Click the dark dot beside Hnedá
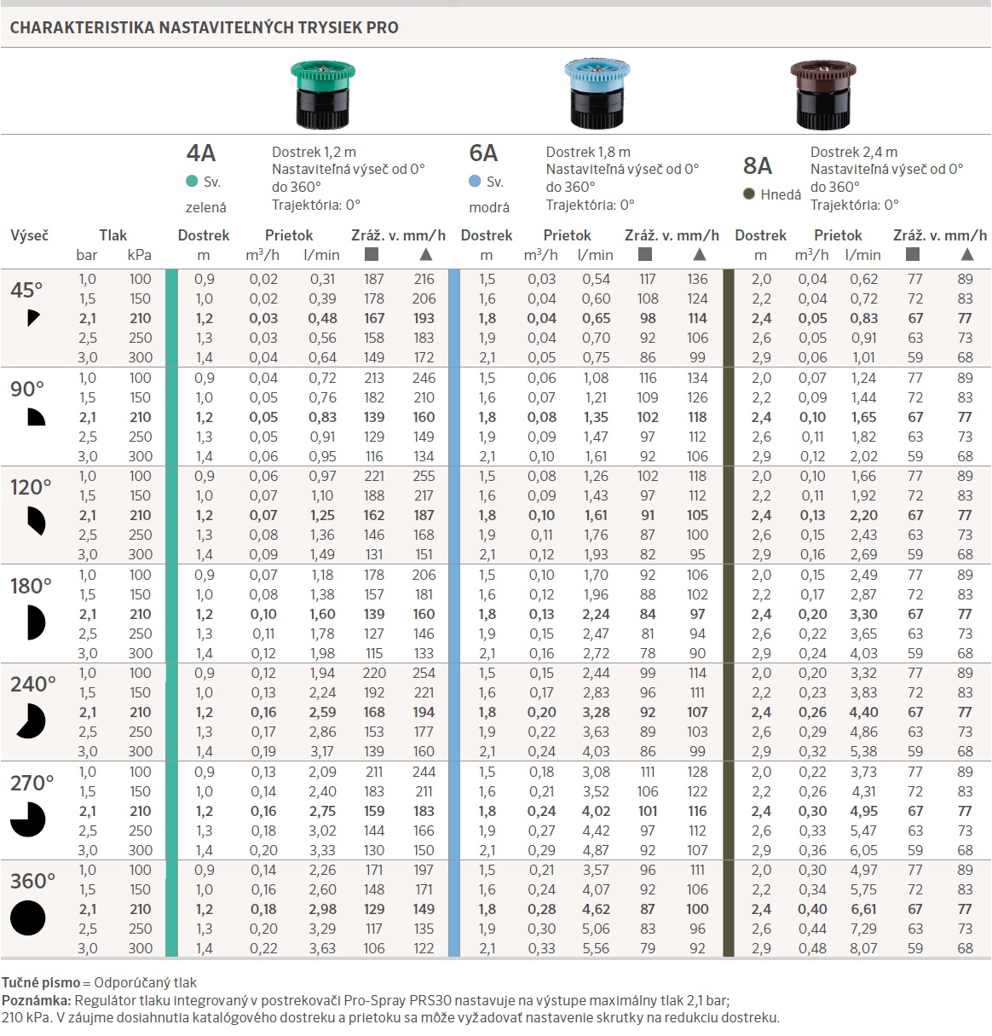Image resolution: width=992 pixels, height=1036 pixels. pyautogui.click(x=749, y=194)
